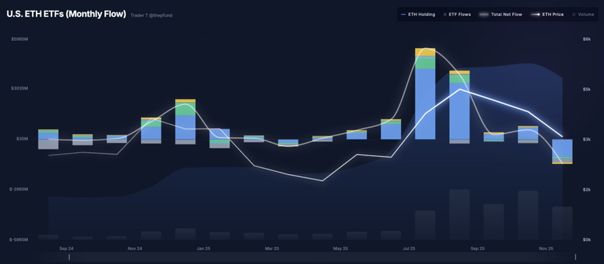Enable the Volume legend item
The height and width of the screenshot is (264, 604).
(583, 15)
